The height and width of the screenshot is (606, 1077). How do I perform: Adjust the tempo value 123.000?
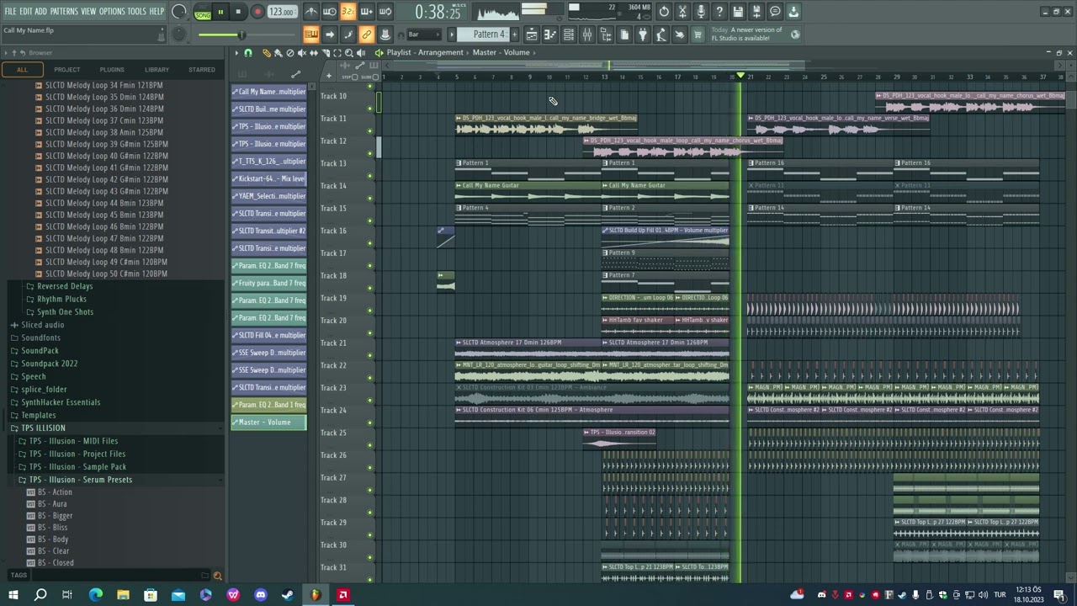[x=282, y=12]
